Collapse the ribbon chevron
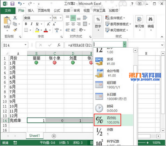This screenshot has height=146, width=166. (162, 37)
